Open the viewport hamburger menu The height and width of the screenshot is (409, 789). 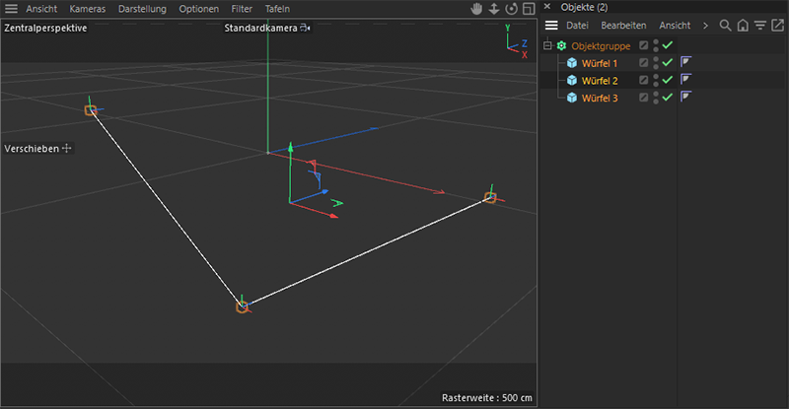(11, 9)
